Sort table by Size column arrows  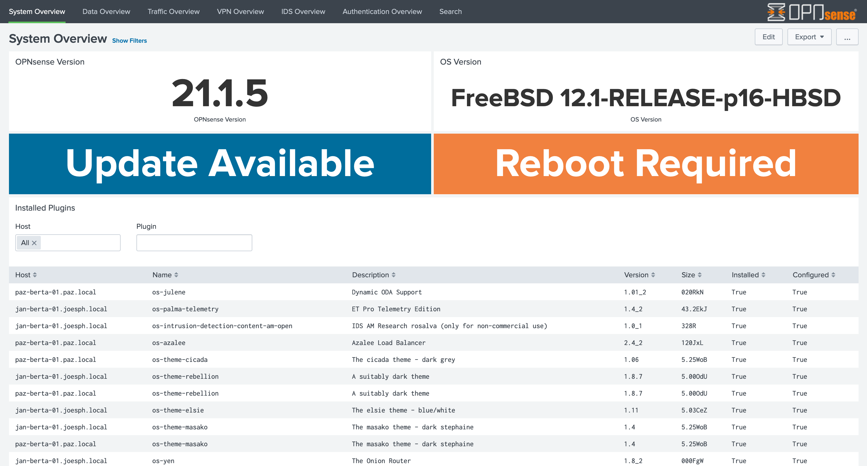pyautogui.click(x=699, y=275)
